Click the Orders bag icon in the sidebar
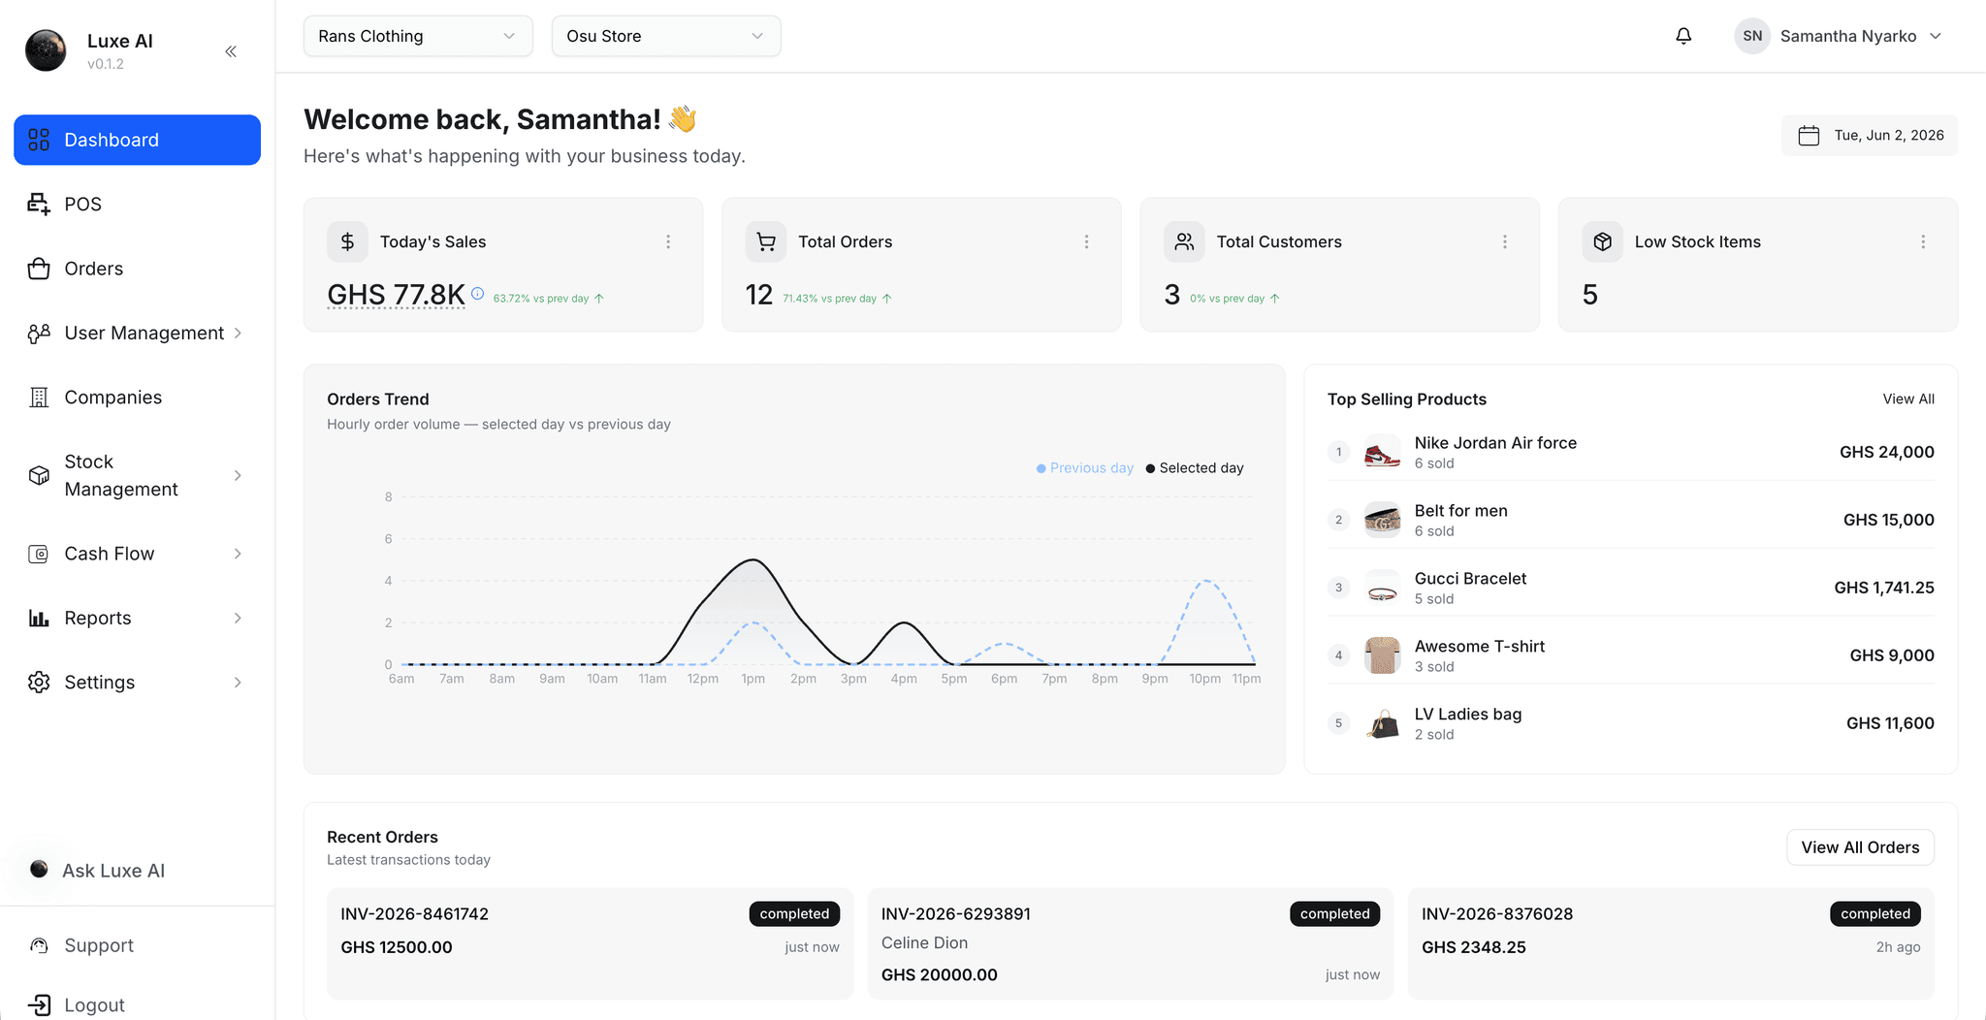This screenshot has height=1020, width=1986. pos(39,269)
